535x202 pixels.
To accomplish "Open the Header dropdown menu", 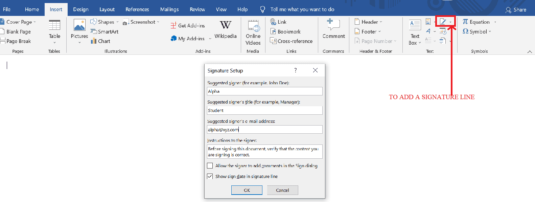I will coord(368,22).
